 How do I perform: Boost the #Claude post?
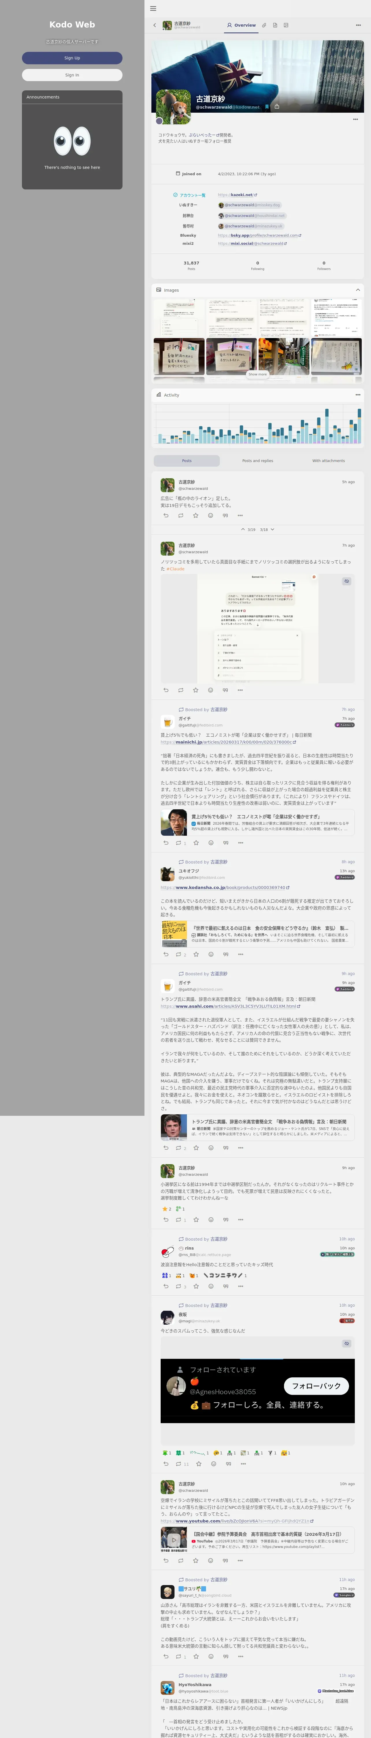(181, 690)
